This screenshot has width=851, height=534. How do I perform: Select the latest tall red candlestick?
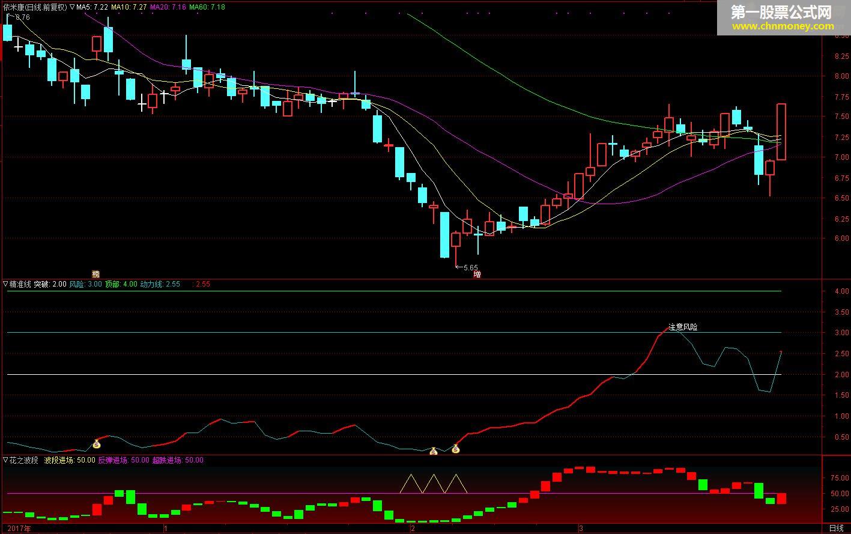[x=781, y=132]
